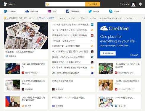145x111 pixels.
Task: Click the 時事通信 source icon
Action: point(7,56)
